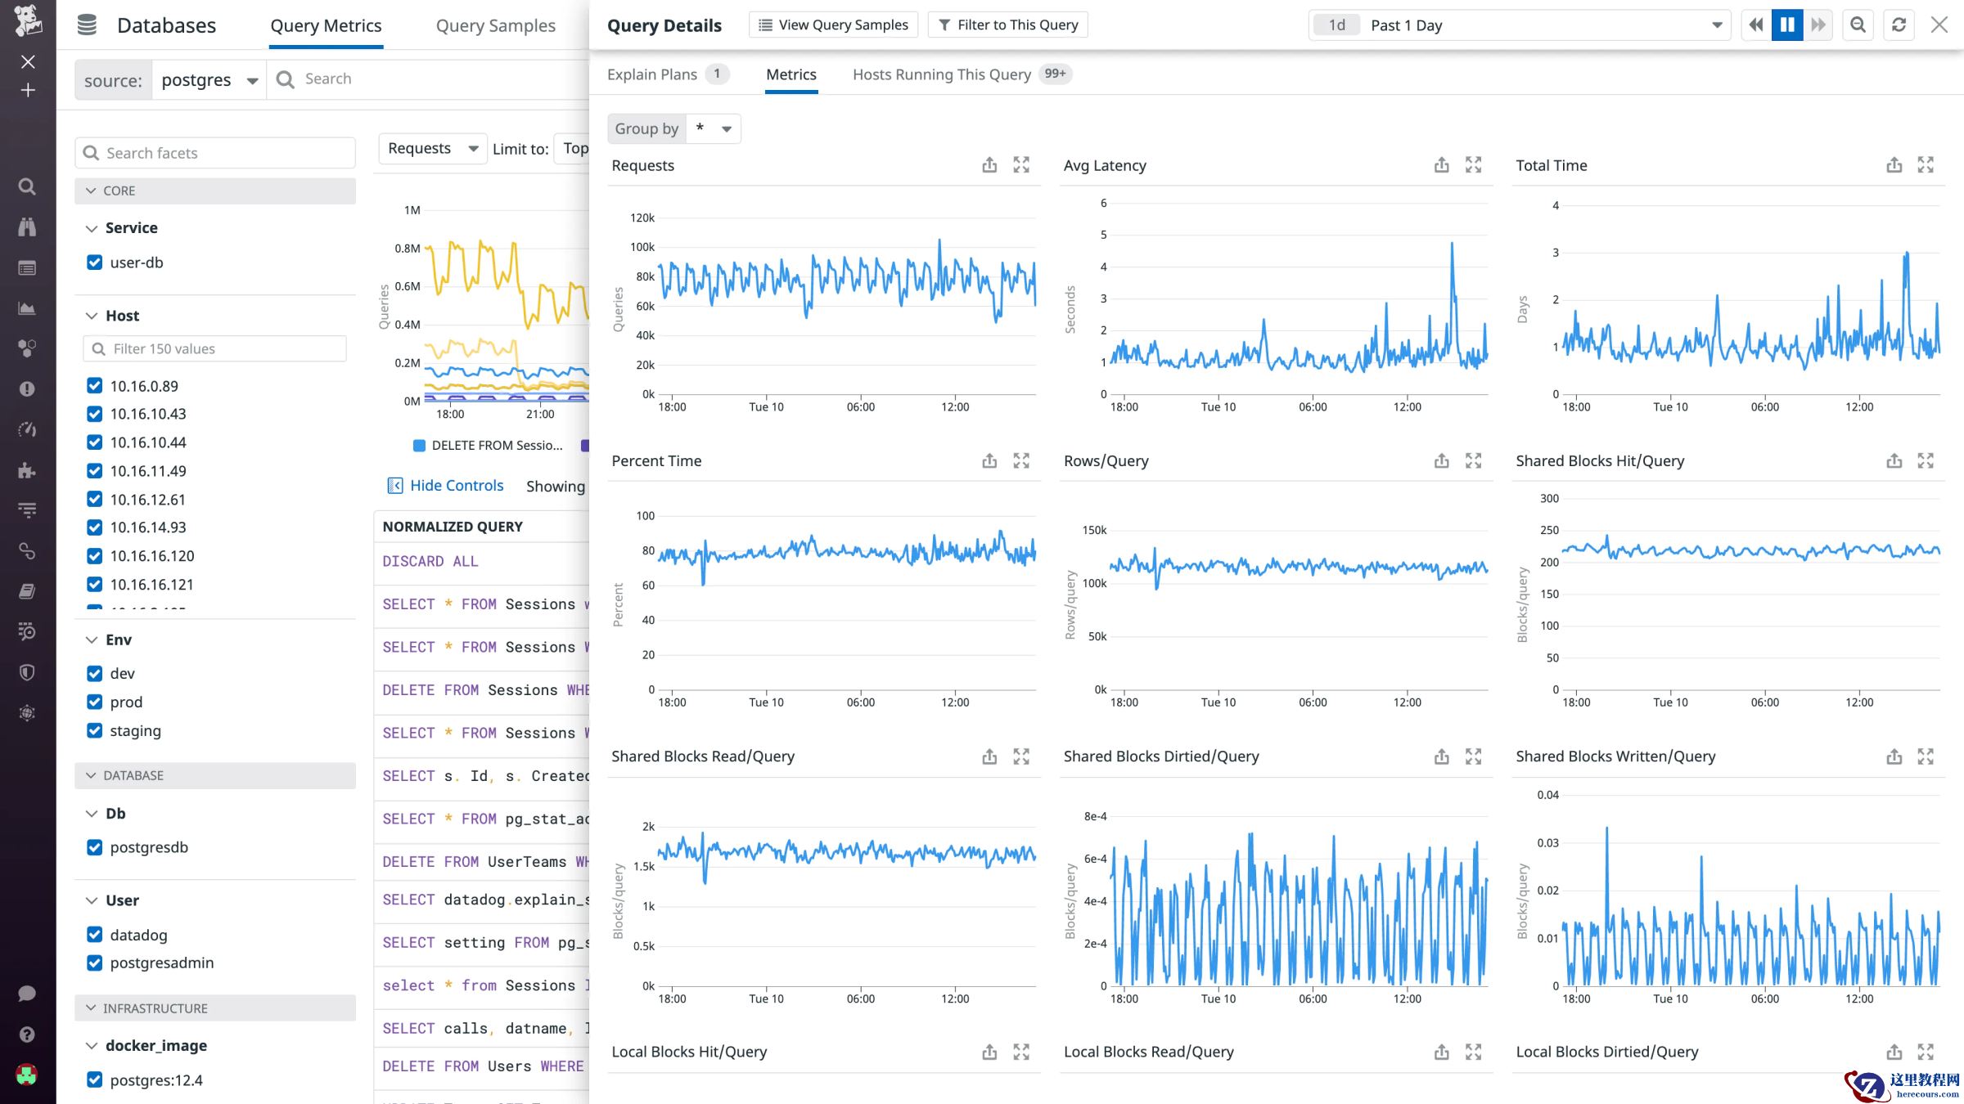
Task: Open the binoculars icon in the left sidebar
Action: click(x=27, y=227)
